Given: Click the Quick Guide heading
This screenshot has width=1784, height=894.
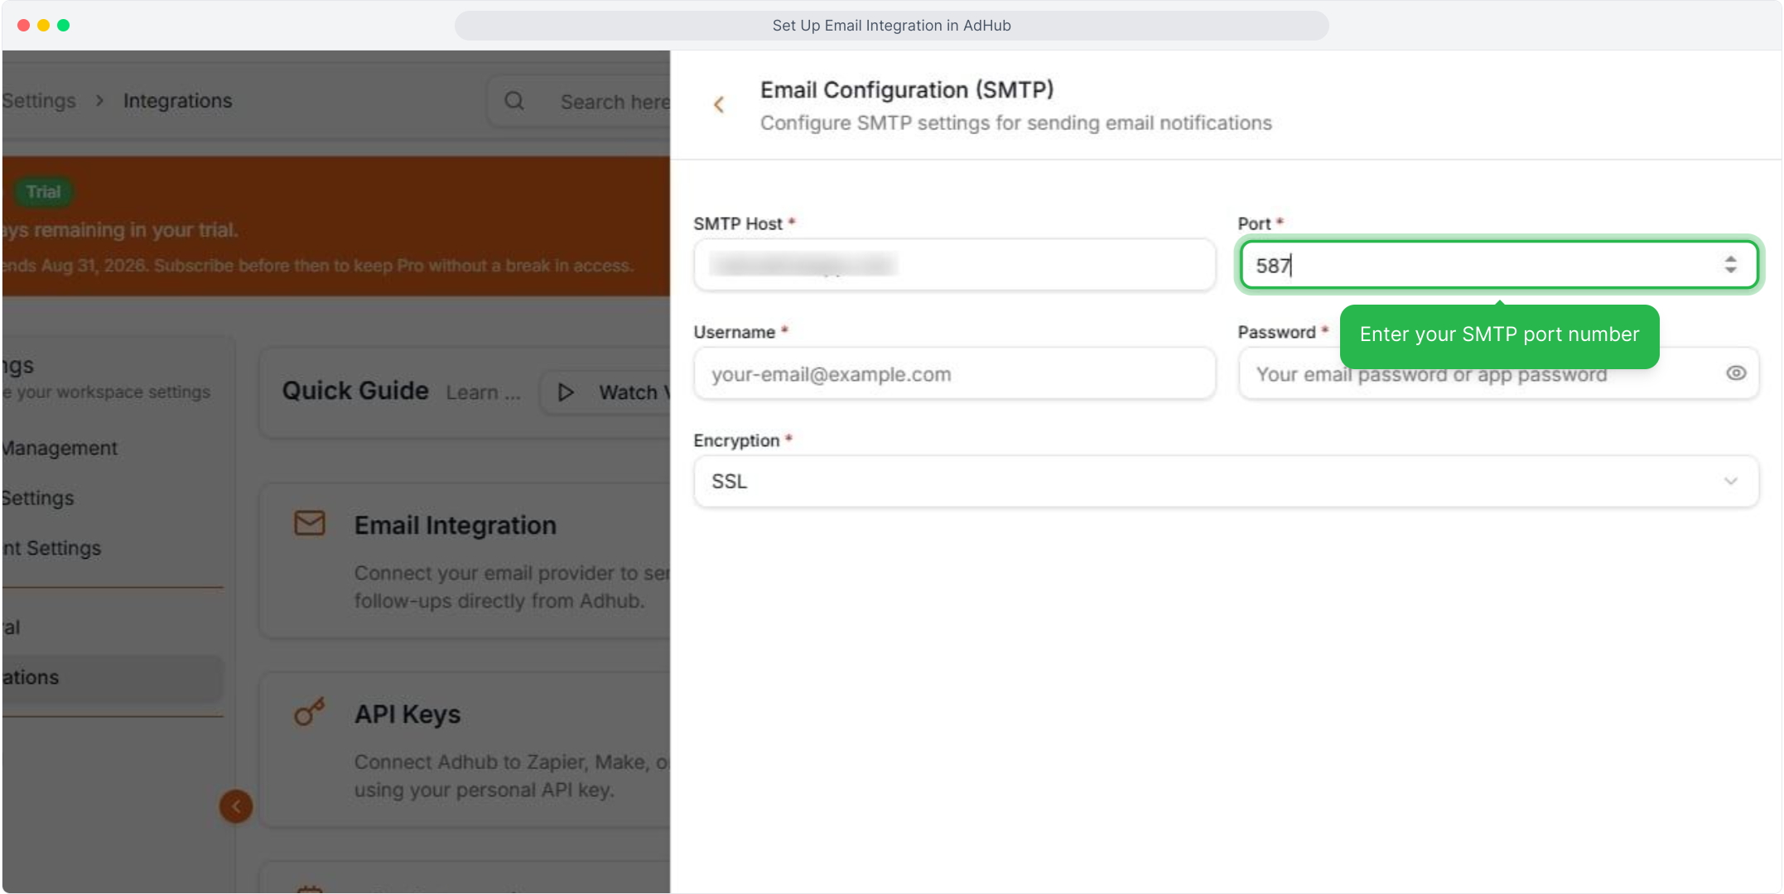Looking at the screenshot, I should click(355, 391).
